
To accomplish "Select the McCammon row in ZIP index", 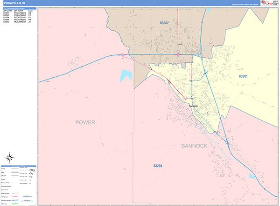I will click(19, 22).
